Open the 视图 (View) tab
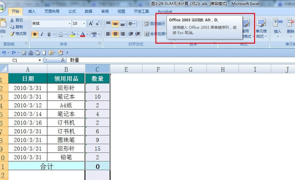 click(121, 11)
